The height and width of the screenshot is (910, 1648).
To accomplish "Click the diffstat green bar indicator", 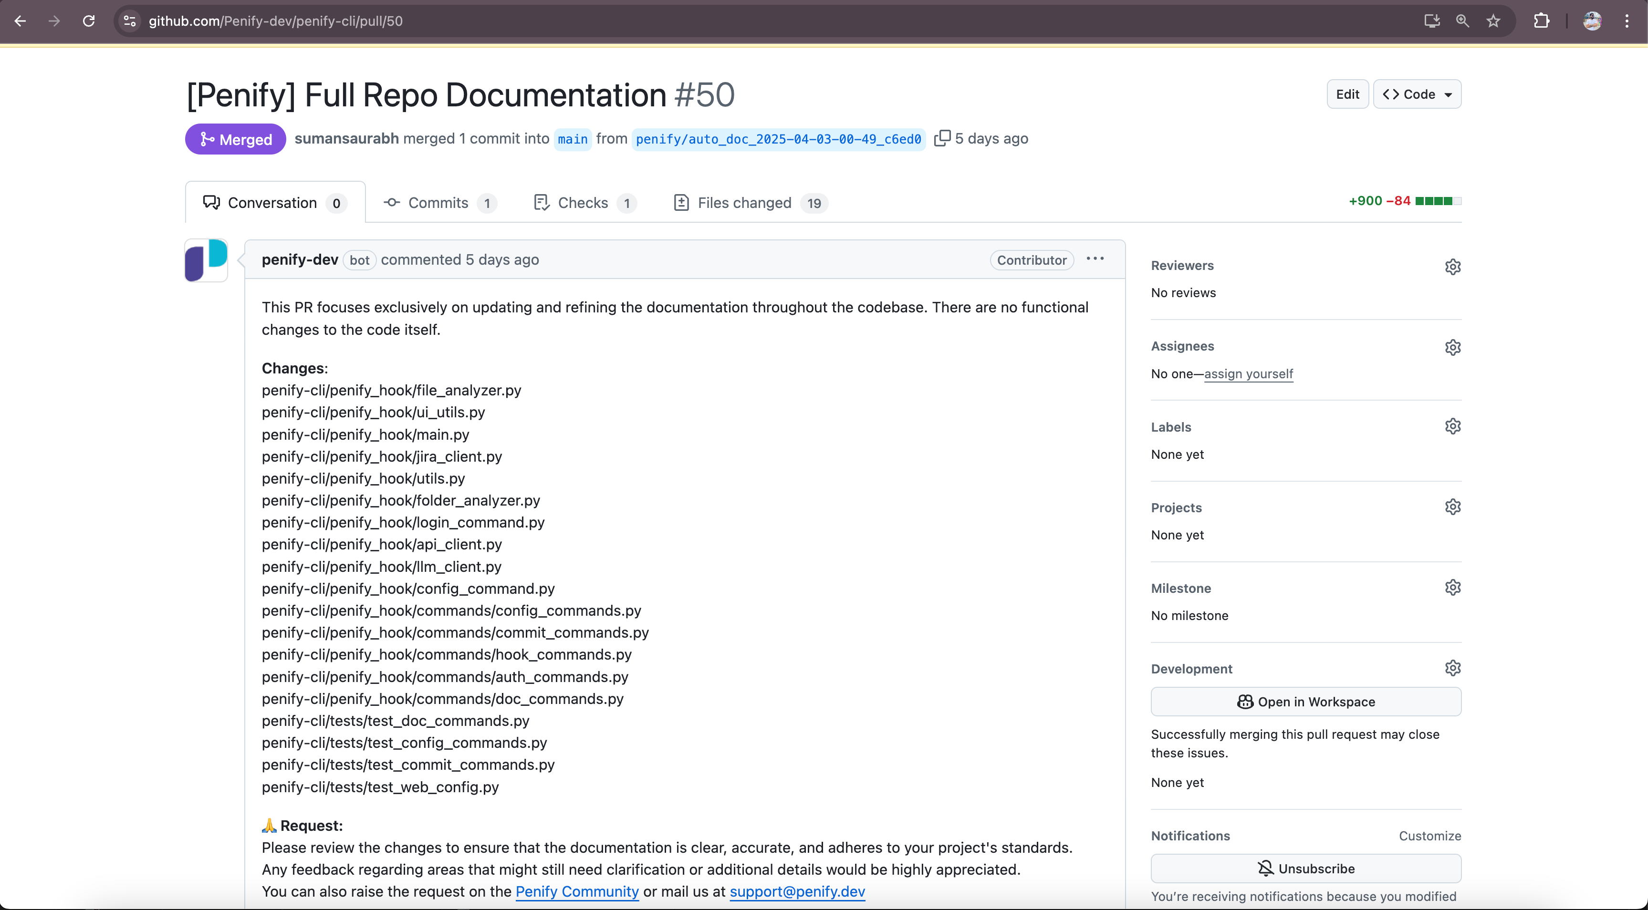I will [x=1438, y=201].
